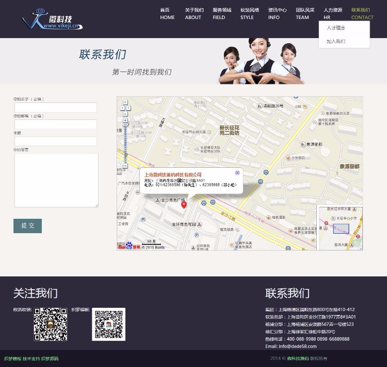Click the company name in map popup

(173, 175)
